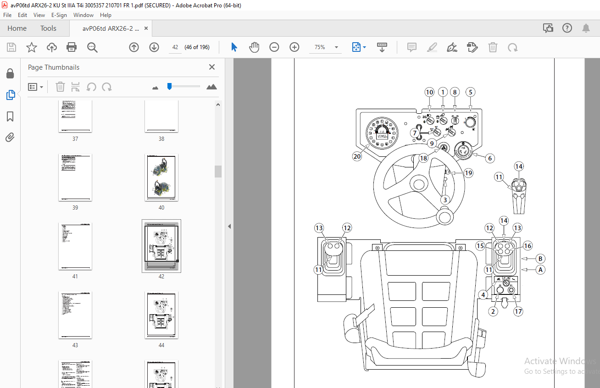Screen dimensions: 600x388
Task: Upload the file using the cloud icon
Action: pyautogui.click(x=52, y=47)
